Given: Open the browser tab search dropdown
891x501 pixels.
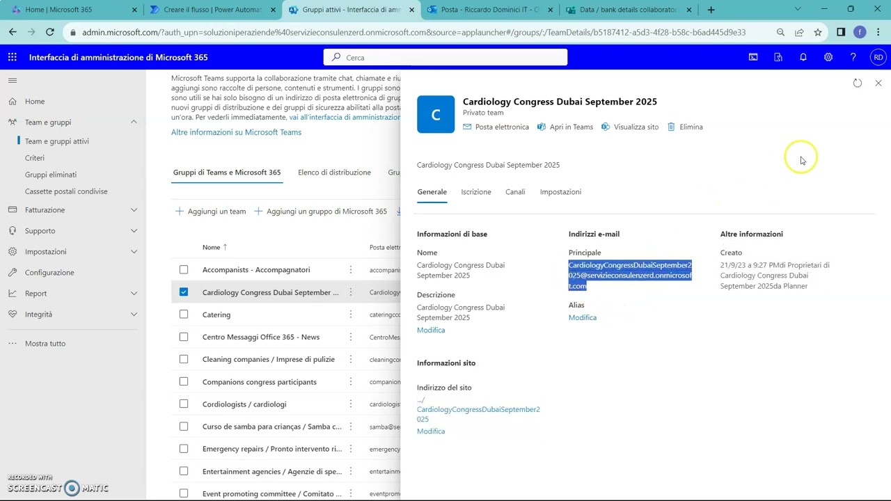Looking at the screenshot, I should [x=798, y=10].
